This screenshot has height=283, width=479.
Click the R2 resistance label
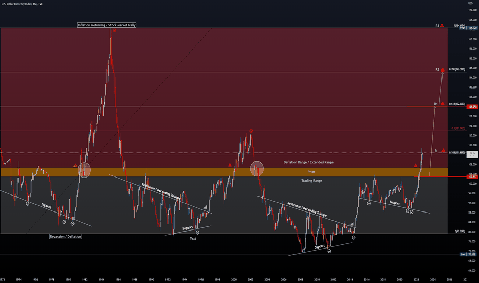[x=437, y=70]
